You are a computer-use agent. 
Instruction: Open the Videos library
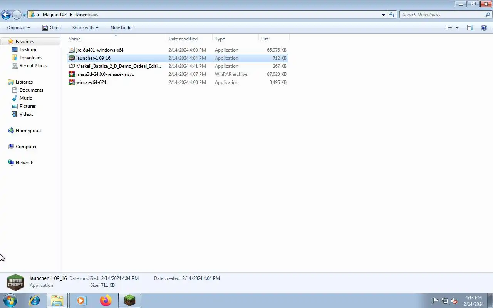pos(26,114)
